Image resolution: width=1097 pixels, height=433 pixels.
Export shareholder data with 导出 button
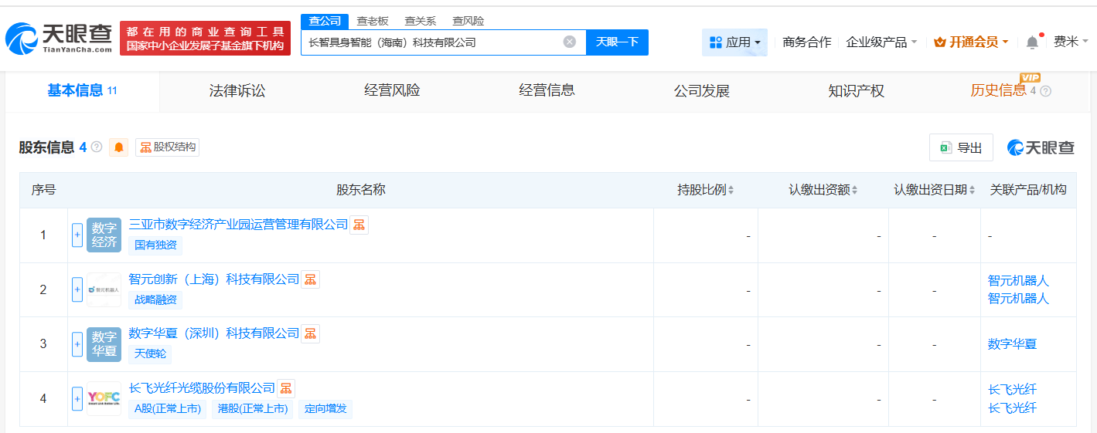961,147
